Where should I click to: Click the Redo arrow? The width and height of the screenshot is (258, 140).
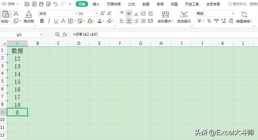click(63, 4)
